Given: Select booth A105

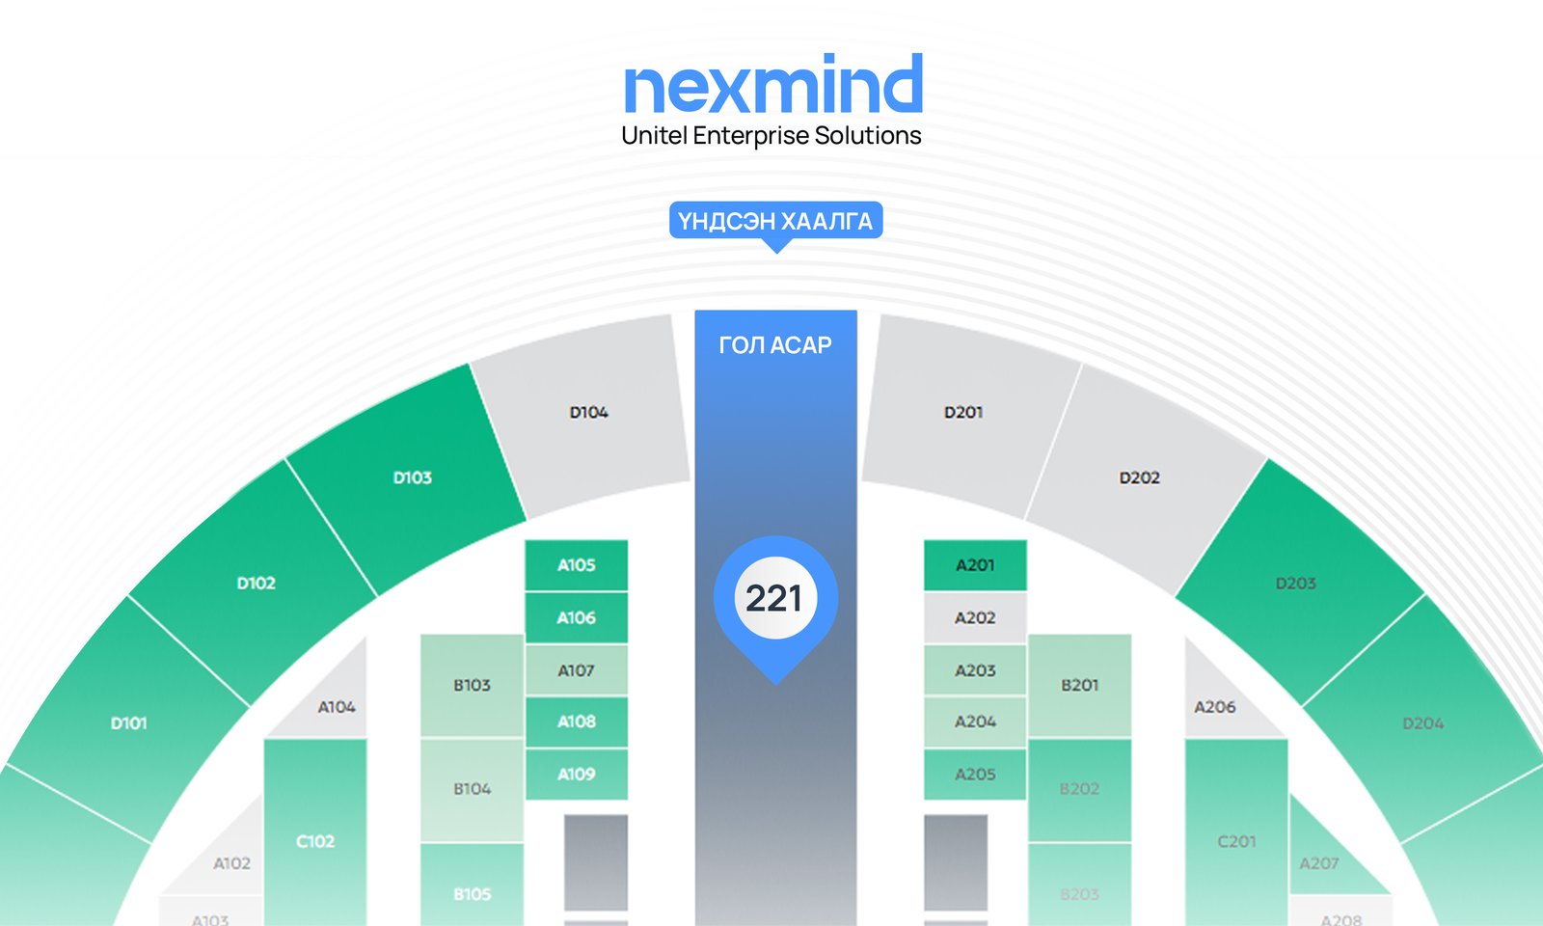Looking at the screenshot, I should (x=577, y=565).
